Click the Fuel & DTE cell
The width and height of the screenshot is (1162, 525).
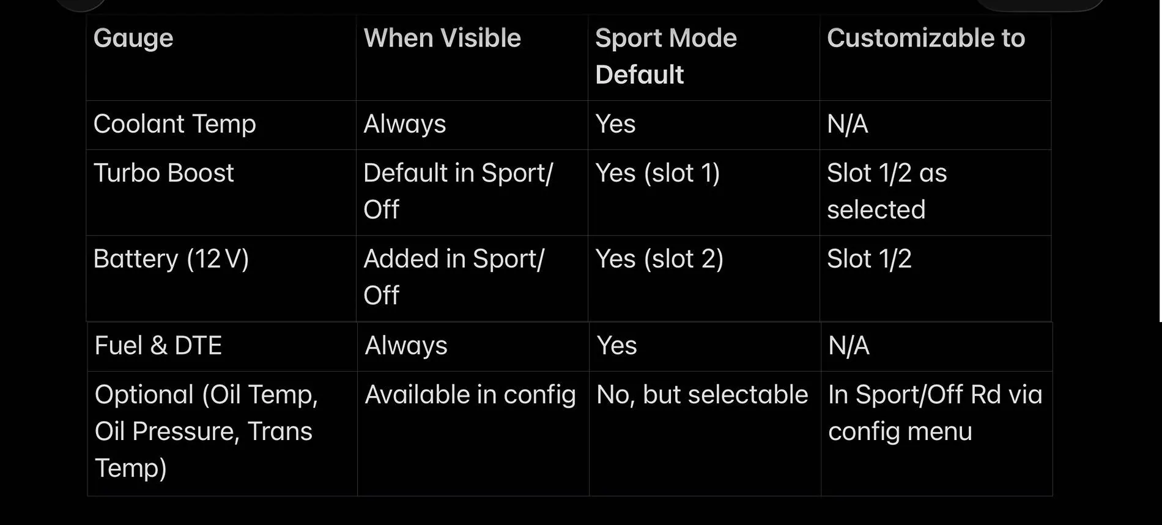pos(158,346)
